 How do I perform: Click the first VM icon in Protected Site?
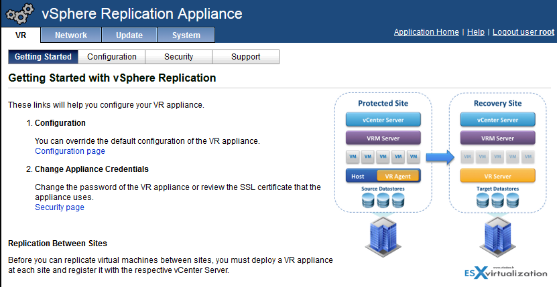(x=353, y=157)
